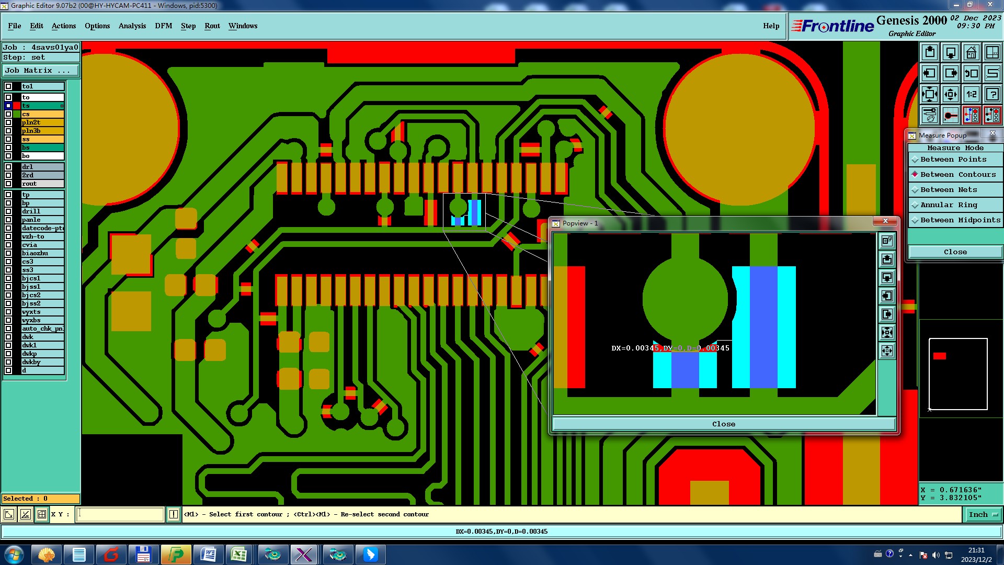Click the 1:2 zoom scale icon
This screenshot has height=565, width=1004.
pyautogui.click(x=971, y=95)
